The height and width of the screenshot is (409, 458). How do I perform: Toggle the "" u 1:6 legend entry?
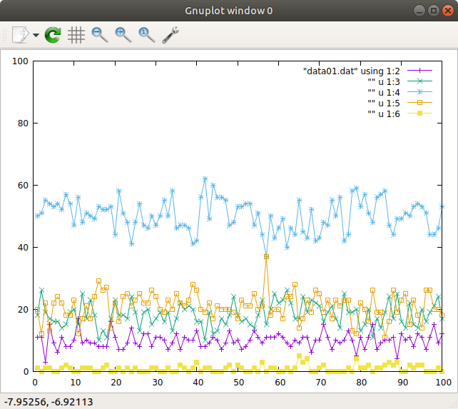pos(384,114)
